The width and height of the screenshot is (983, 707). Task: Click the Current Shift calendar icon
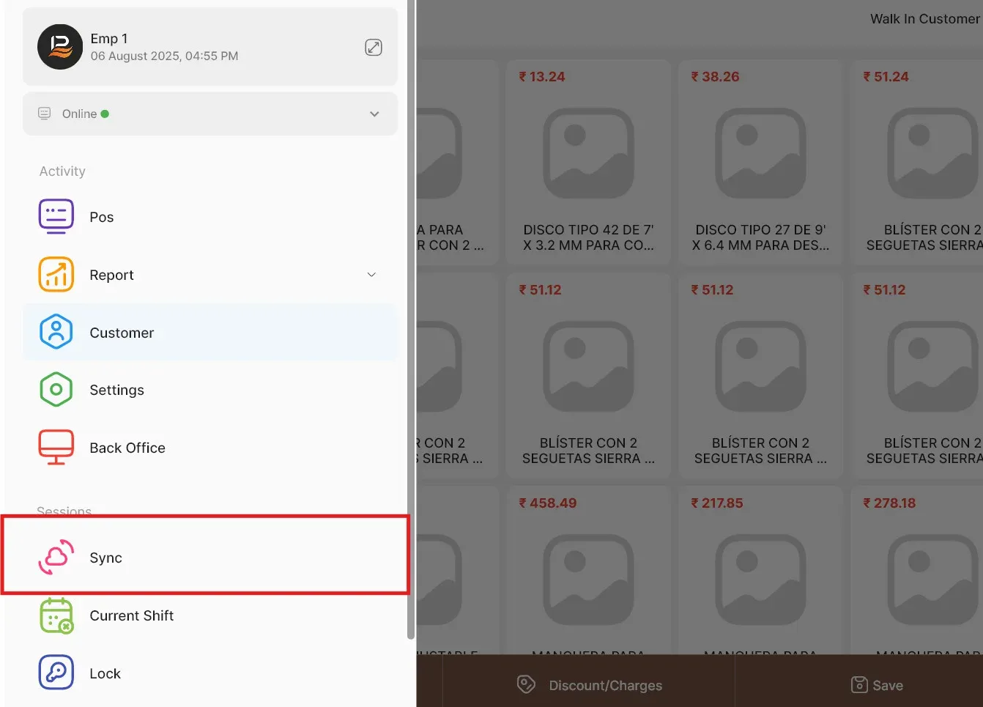(x=56, y=615)
